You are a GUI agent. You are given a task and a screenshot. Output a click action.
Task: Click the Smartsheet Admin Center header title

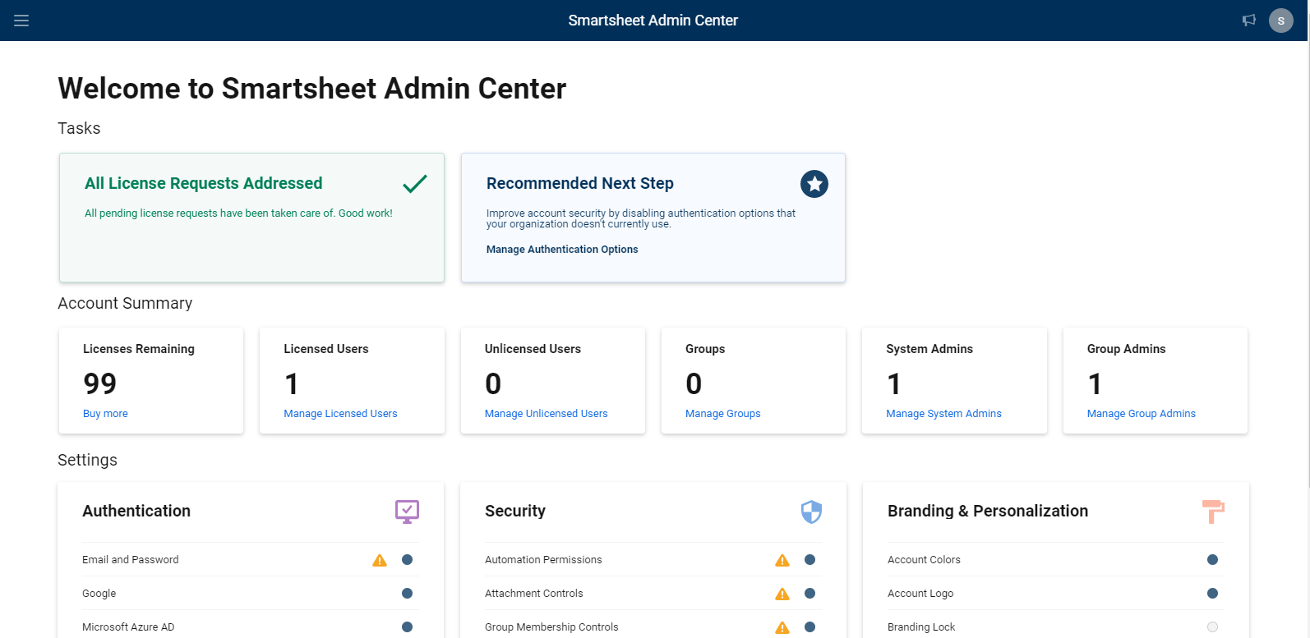tap(653, 21)
